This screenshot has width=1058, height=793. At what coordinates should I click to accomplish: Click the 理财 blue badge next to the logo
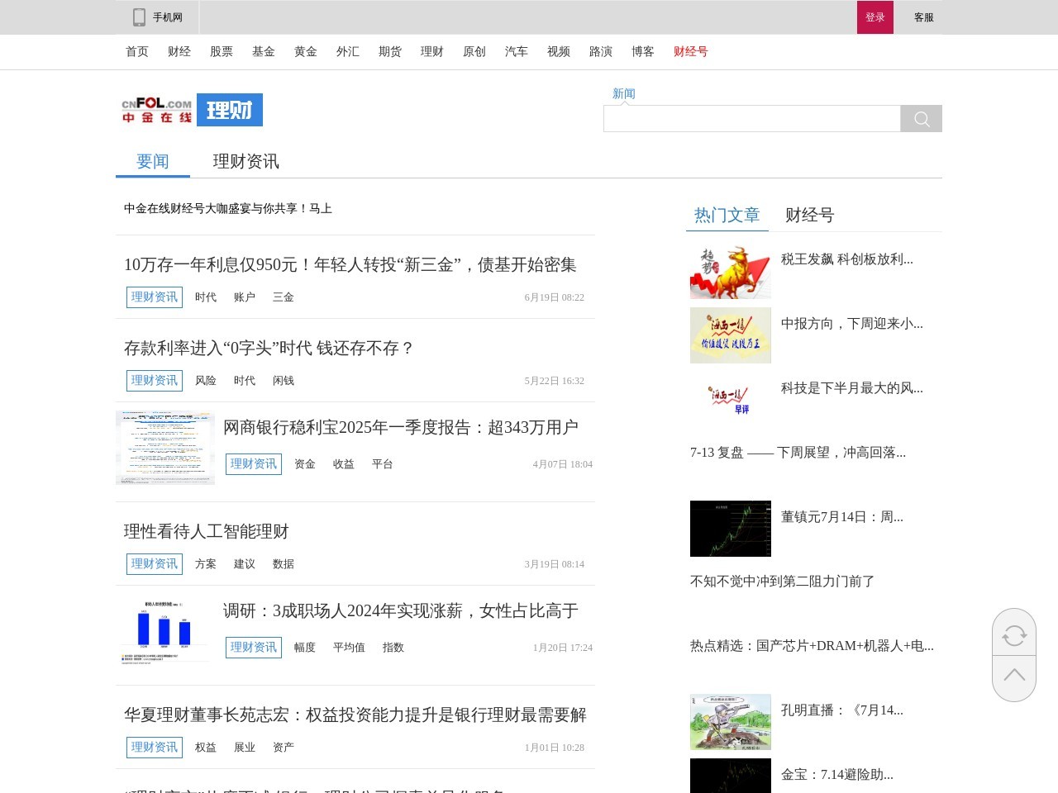231,109
